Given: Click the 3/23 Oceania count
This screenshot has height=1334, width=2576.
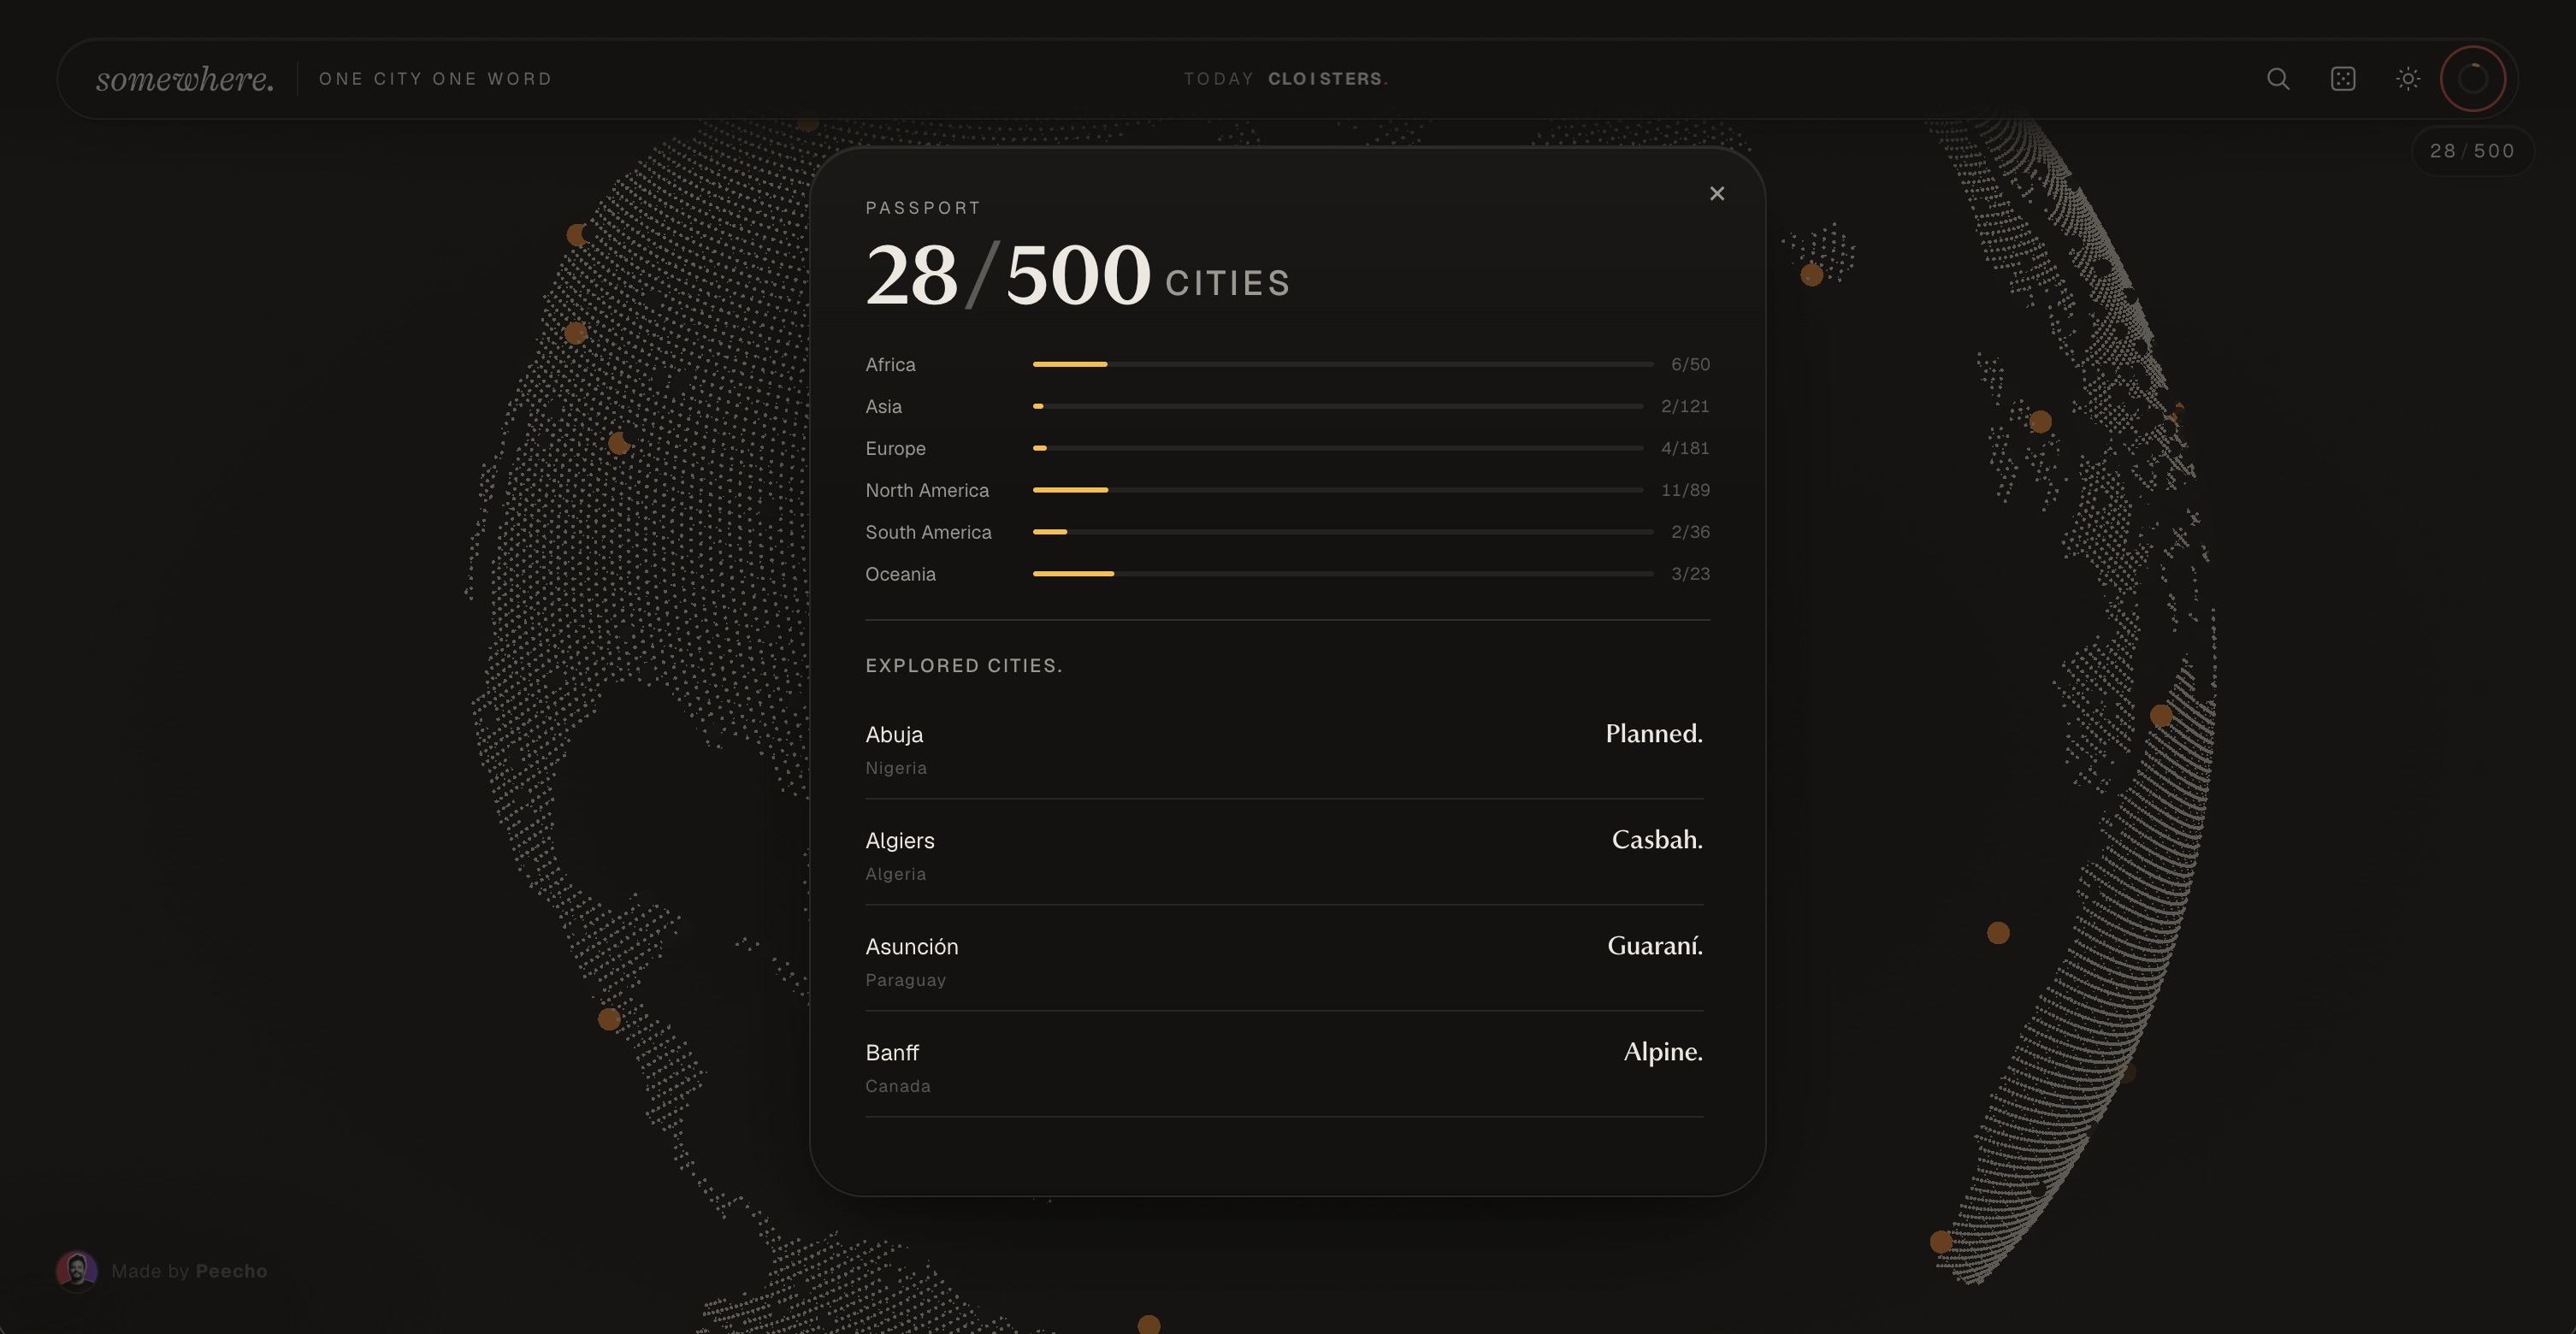Looking at the screenshot, I should [x=1690, y=574].
